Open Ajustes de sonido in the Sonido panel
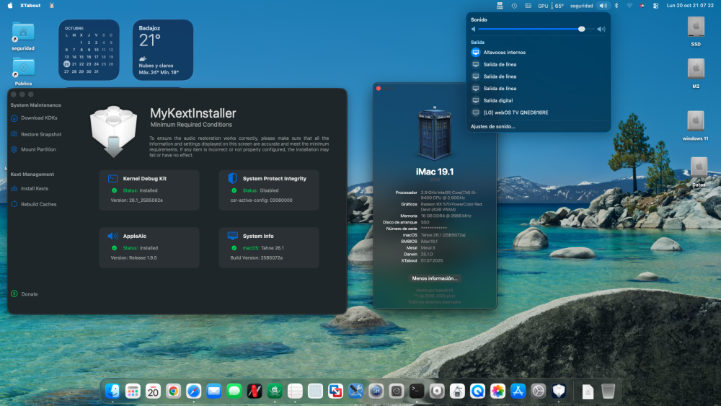 click(492, 126)
